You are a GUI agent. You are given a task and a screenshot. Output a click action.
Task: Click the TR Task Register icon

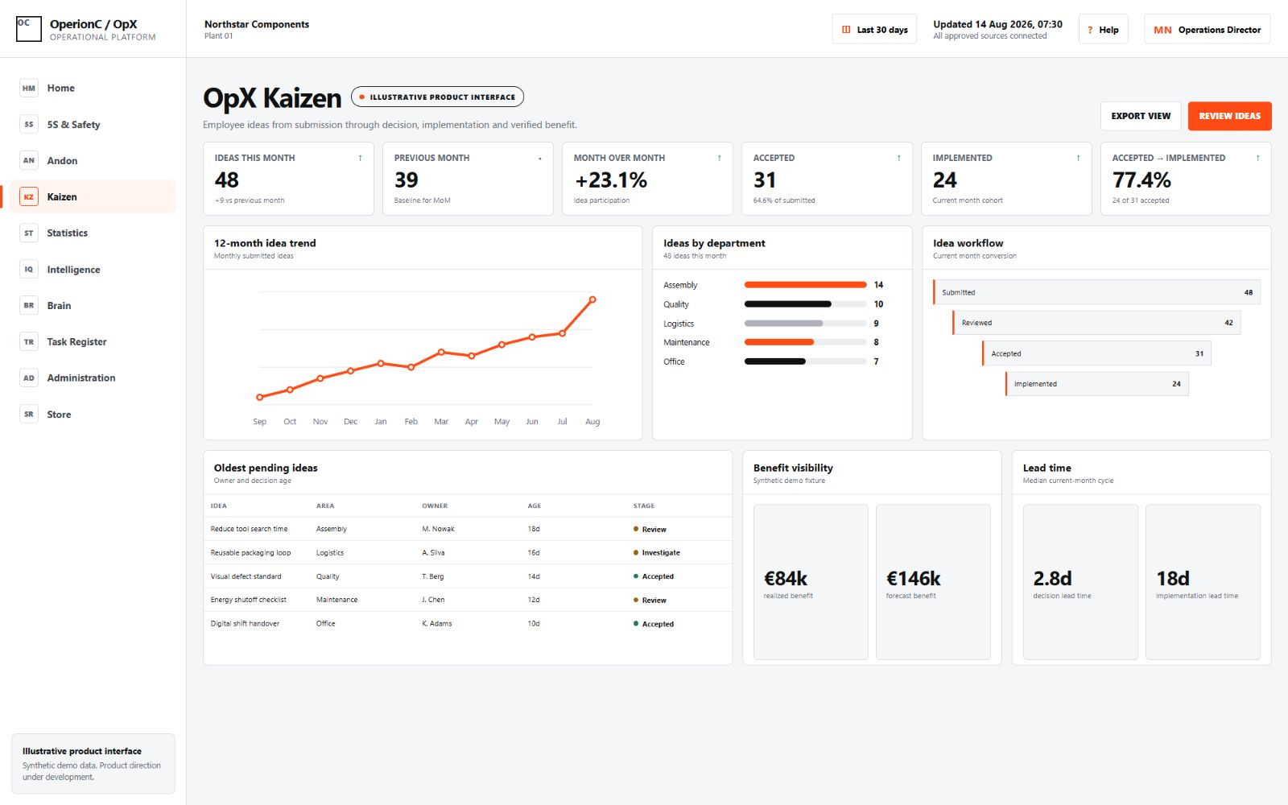[29, 342]
